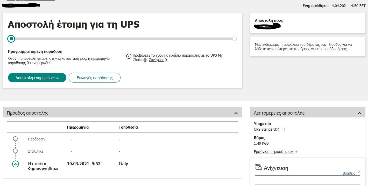Expand Εμφάνιση περισσότερων details
Image resolution: width=368 pixels, height=186 pixels.
(x=274, y=152)
